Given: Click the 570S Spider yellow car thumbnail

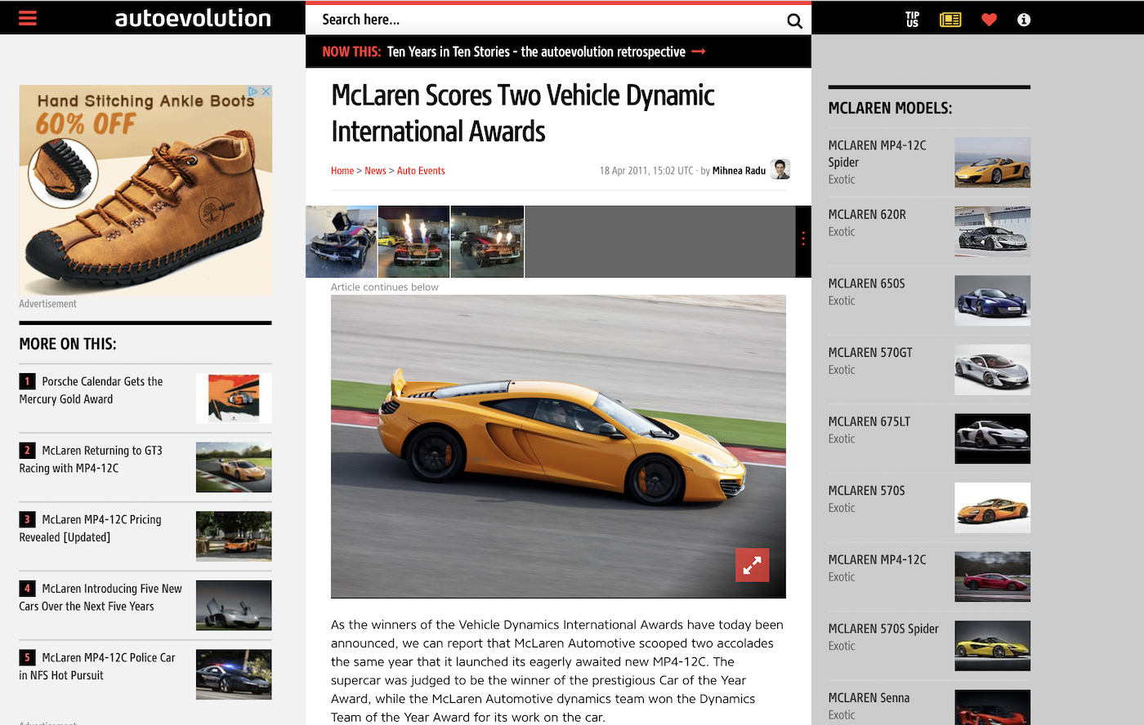Looking at the screenshot, I should click(x=992, y=646).
